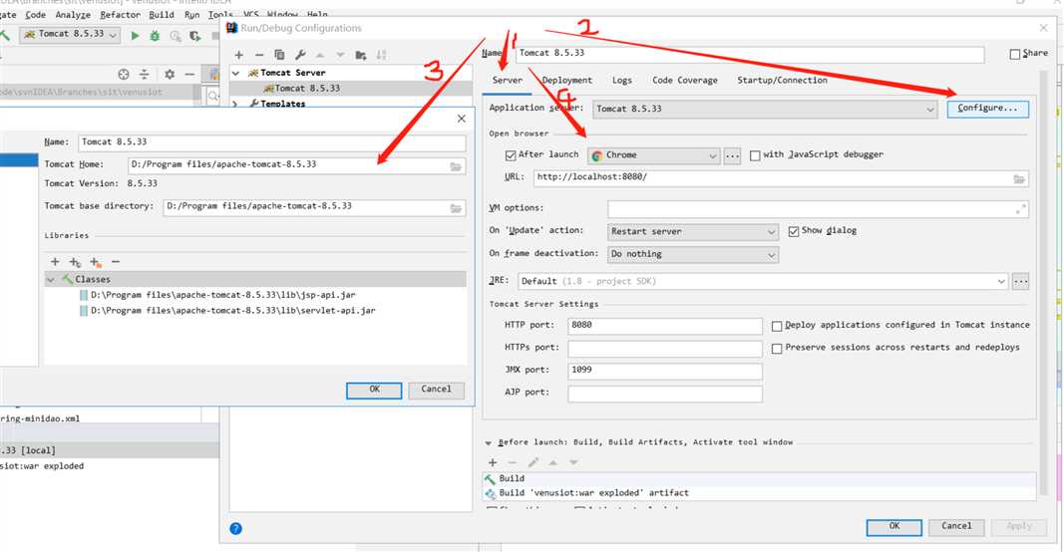Open the wrench edit-defaults icon
Image resolution: width=1064 pixels, height=552 pixels.
click(300, 55)
